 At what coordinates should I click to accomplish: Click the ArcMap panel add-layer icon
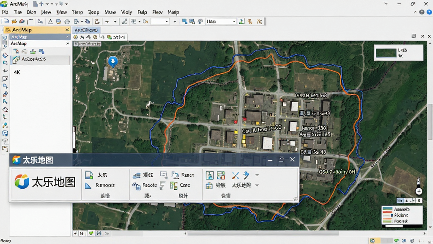coord(16,51)
